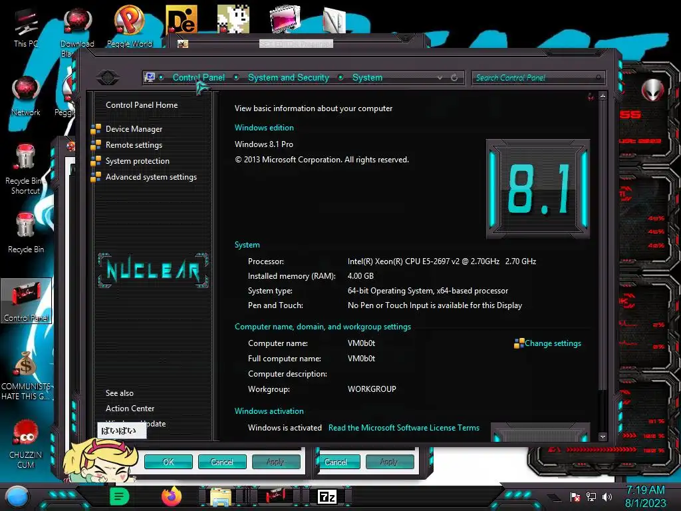The width and height of the screenshot is (681, 511).
Task: Open the white notebook desktop icon
Action: point(335,20)
